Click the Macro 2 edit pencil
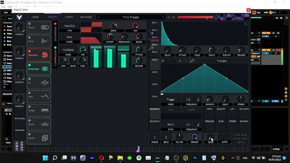 point(24,55)
